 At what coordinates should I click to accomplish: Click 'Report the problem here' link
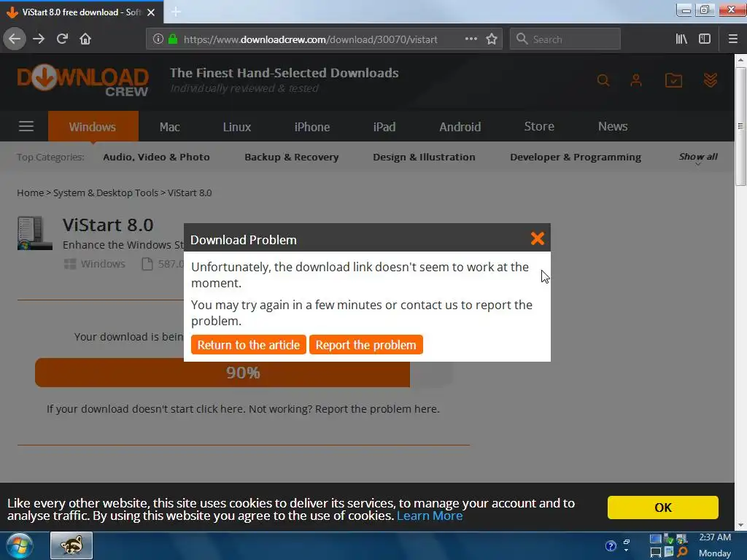coord(377,409)
